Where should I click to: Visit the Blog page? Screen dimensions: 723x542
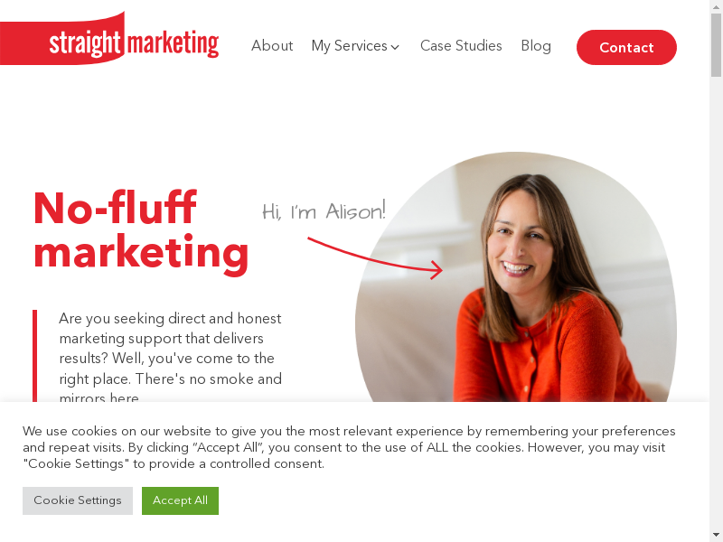[536, 46]
